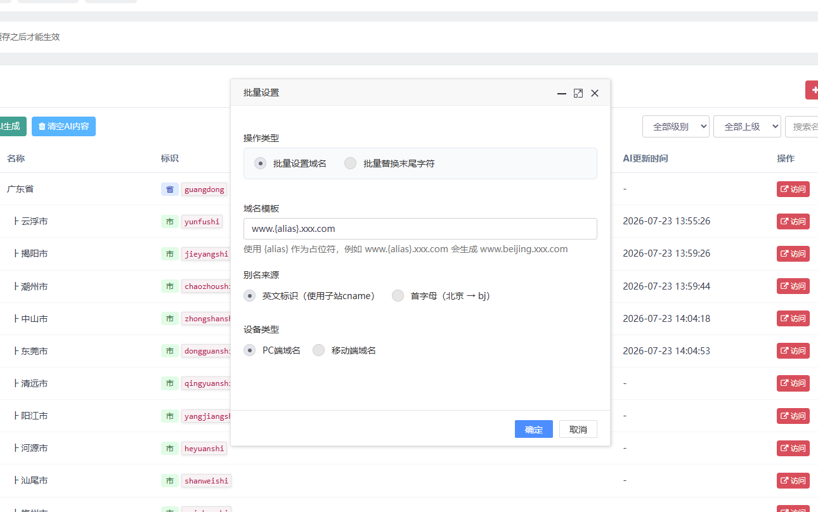The width and height of the screenshot is (818, 512).
Task: Click the shanweishi identifier tag
Action: [206, 480]
